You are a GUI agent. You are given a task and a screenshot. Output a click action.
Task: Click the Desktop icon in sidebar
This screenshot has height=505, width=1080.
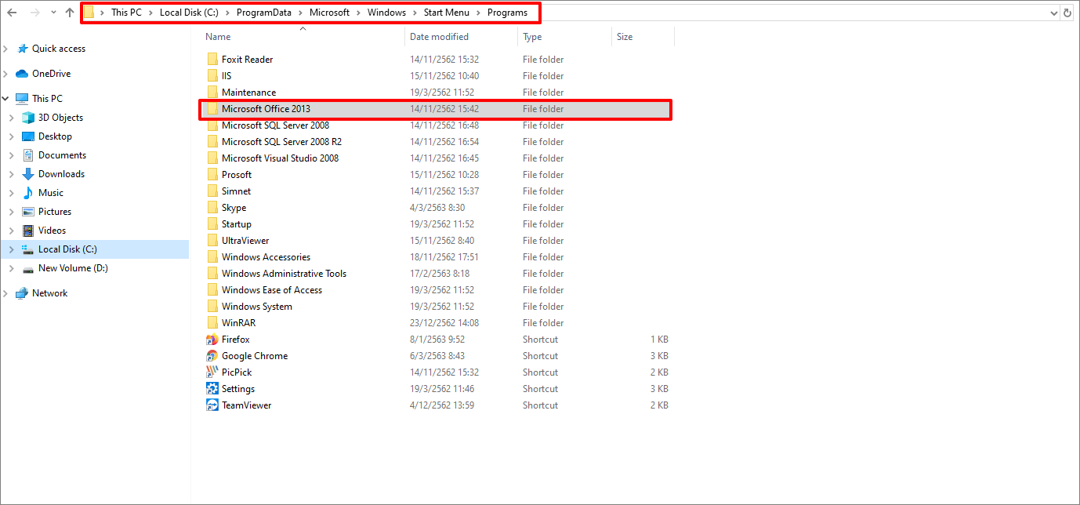[x=28, y=136]
